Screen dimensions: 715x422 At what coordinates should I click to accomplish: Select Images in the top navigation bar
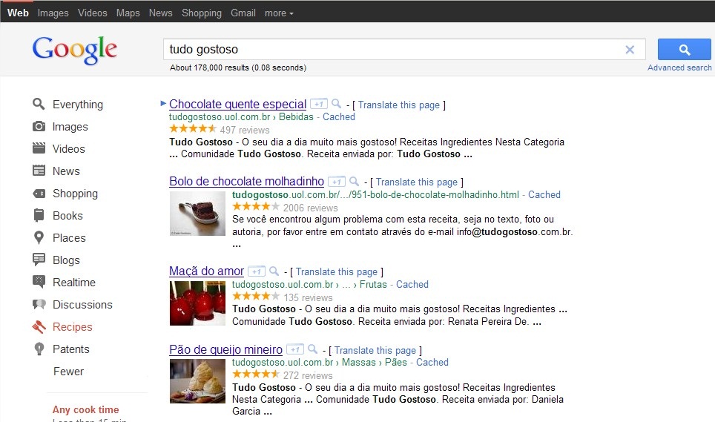point(53,13)
